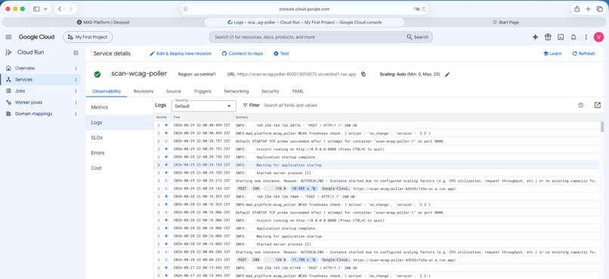Open logs in Logs Explorer icon

pos(598,105)
